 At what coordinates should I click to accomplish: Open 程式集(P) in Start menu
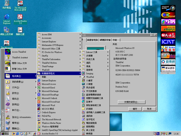21,76
